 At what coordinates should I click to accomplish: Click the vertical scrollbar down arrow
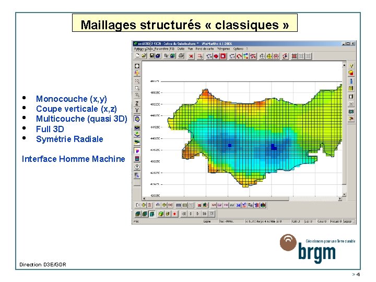[344, 194]
